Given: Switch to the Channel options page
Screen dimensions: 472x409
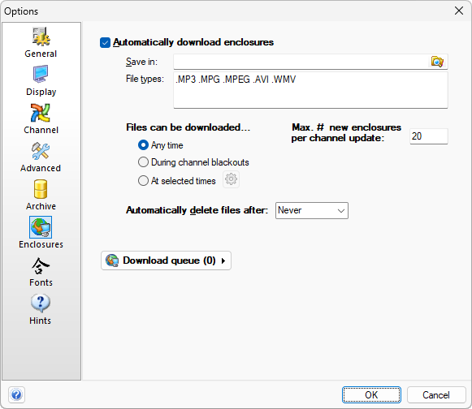Looking at the screenshot, I should [41, 118].
